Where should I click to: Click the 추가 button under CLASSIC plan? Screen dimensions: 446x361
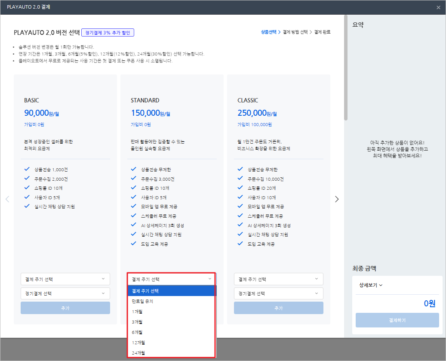(278, 308)
